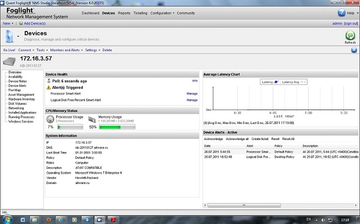Viewport: 360px width, 224px height.
Task: Select the 25.07.2011 18:52:48 alert row
Action: [281, 157]
